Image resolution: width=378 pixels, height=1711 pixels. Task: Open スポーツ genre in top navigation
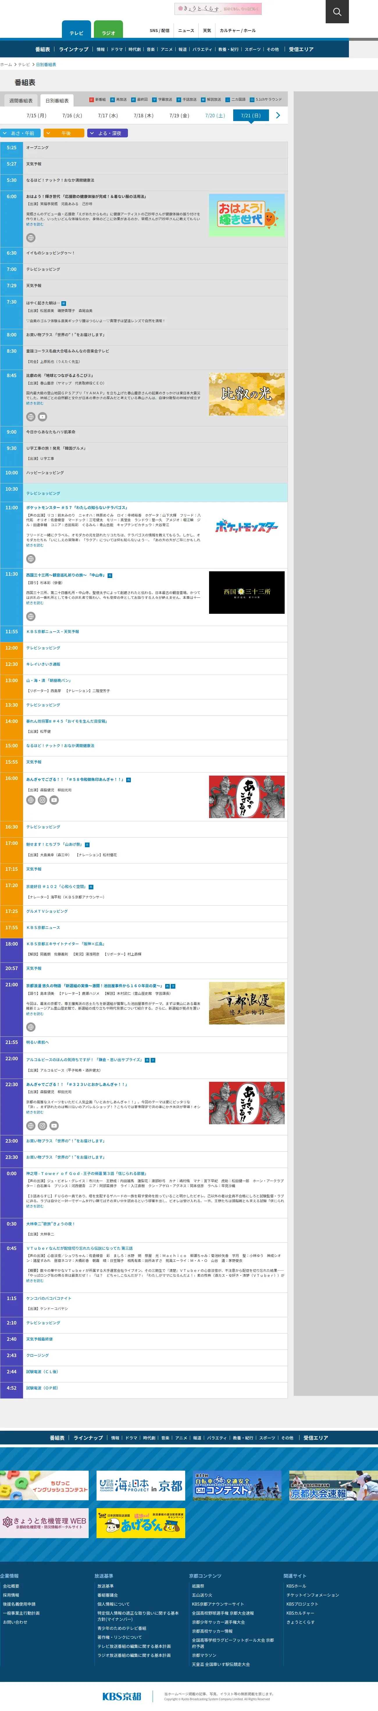(x=253, y=49)
